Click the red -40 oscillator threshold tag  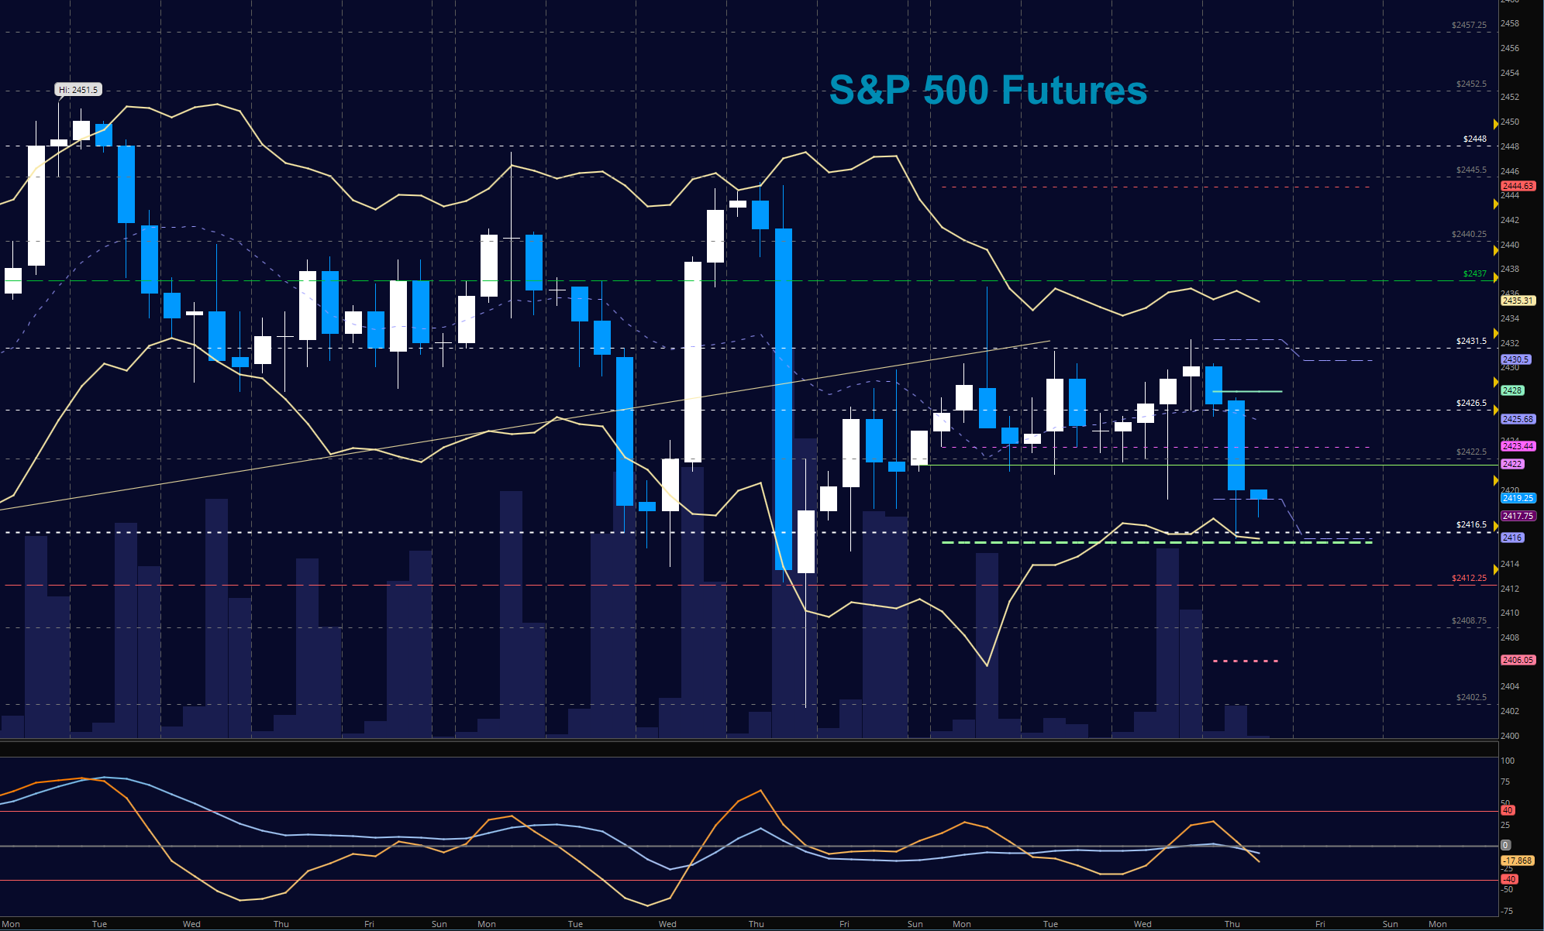(x=1508, y=879)
